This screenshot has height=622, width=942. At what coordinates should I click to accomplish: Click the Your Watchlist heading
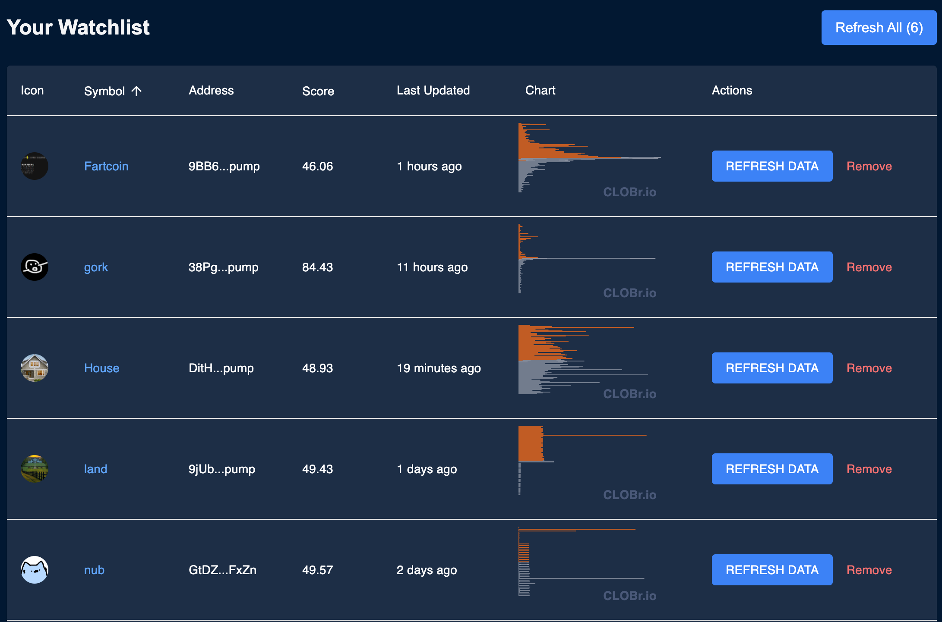(78, 27)
